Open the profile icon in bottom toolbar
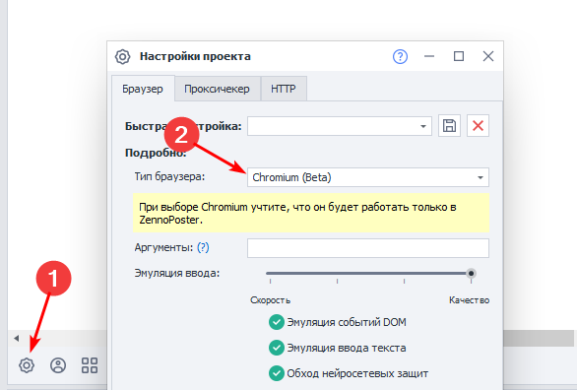 click(x=58, y=365)
